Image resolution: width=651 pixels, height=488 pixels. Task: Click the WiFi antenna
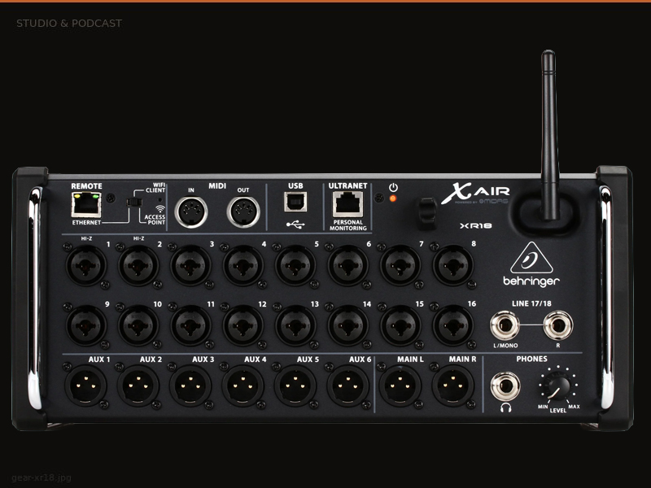coord(548,135)
